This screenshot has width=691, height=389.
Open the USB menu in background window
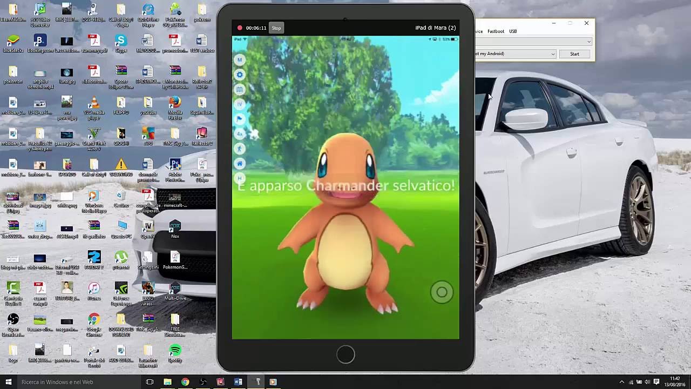[x=513, y=31]
